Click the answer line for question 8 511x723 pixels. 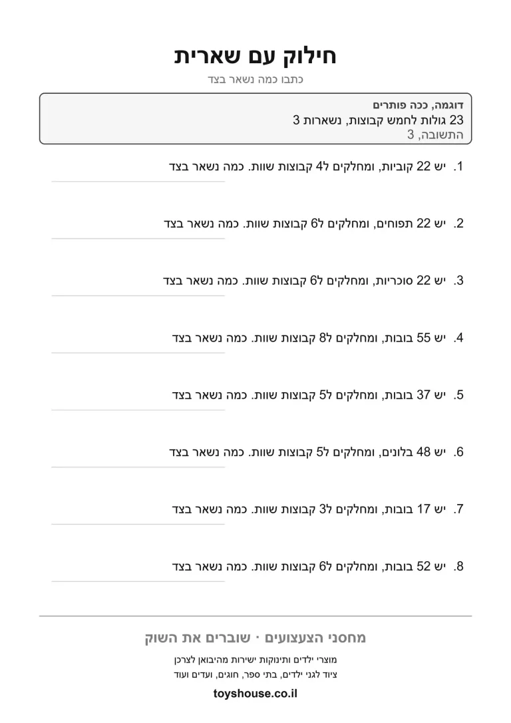[138, 581]
